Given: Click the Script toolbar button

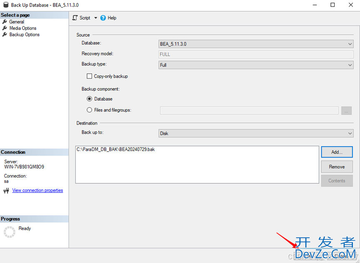Looking at the screenshot, I should [81, 18].
